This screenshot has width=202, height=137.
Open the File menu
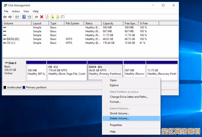6,11
